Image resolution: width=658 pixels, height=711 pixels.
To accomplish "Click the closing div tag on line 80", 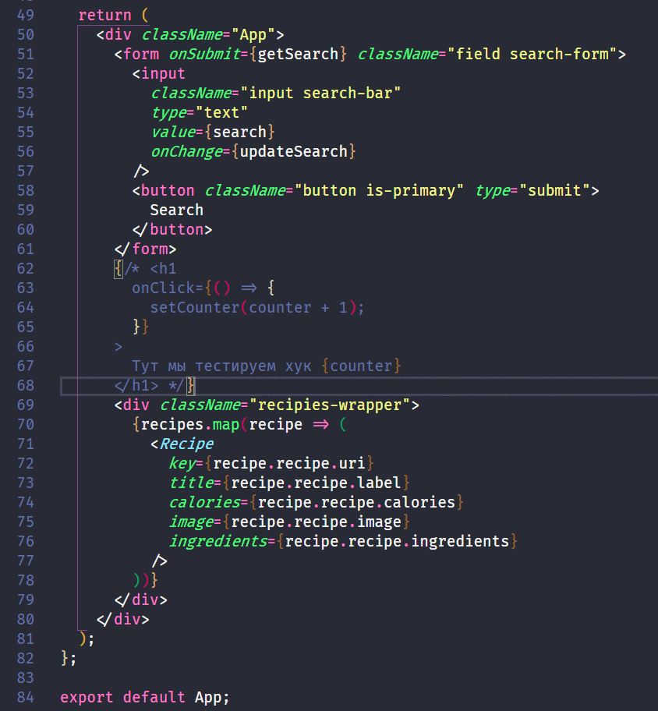I will [x=123, y=620].
